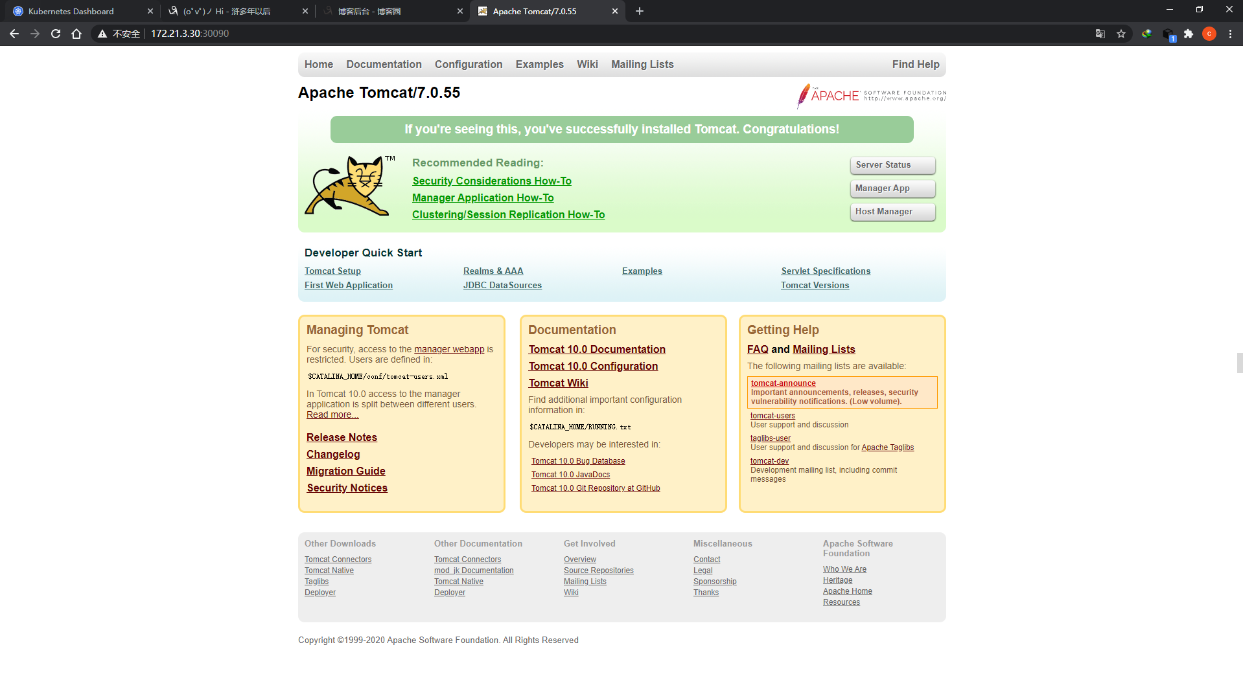This screenshot has width=1243, height=678.
Task: Reload the Tomcat page
Action: pos(56,34)
